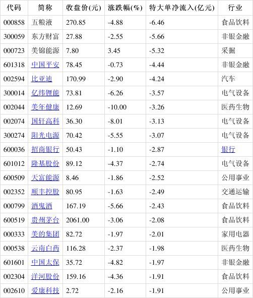Open the 美年健康 stock link
This screenshot has height=298, width=253.
coord(45,107)
